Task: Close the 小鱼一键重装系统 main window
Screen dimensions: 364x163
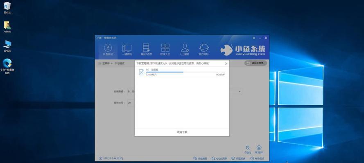Action: coord(266,38)
